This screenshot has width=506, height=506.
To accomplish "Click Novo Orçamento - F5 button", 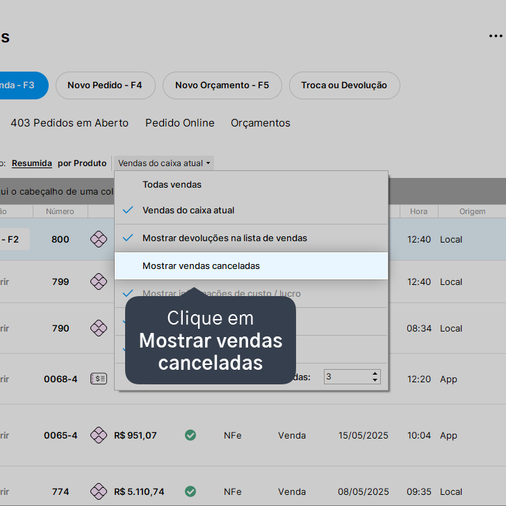I will pyautogui.click(x=222, y=85).
